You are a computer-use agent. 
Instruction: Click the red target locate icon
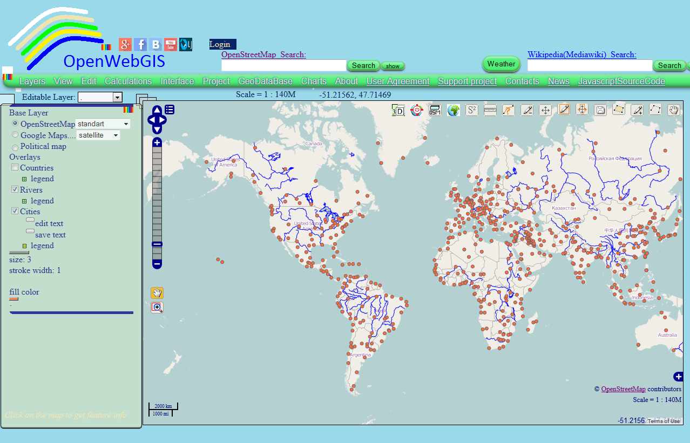click(x=416, y=110)
